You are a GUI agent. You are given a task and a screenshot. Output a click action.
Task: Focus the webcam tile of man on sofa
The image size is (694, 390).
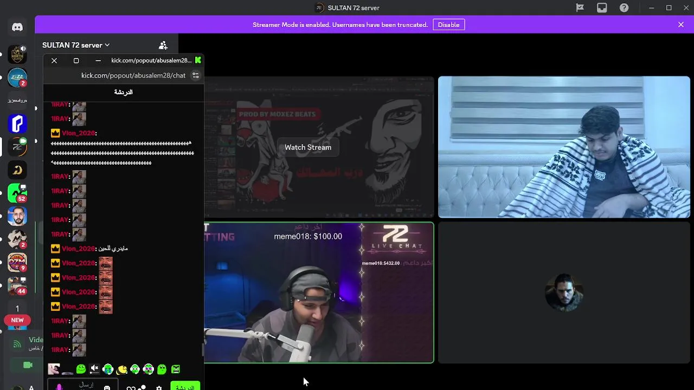[564, 147]
